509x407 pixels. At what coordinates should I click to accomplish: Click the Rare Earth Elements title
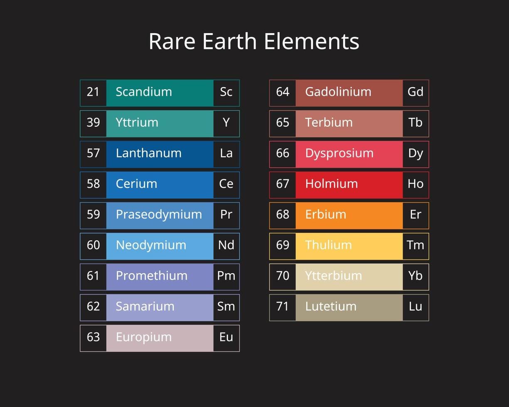pos(254,41)
